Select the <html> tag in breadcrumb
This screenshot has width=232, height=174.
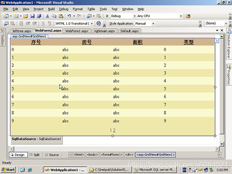(x=79, y=155)
